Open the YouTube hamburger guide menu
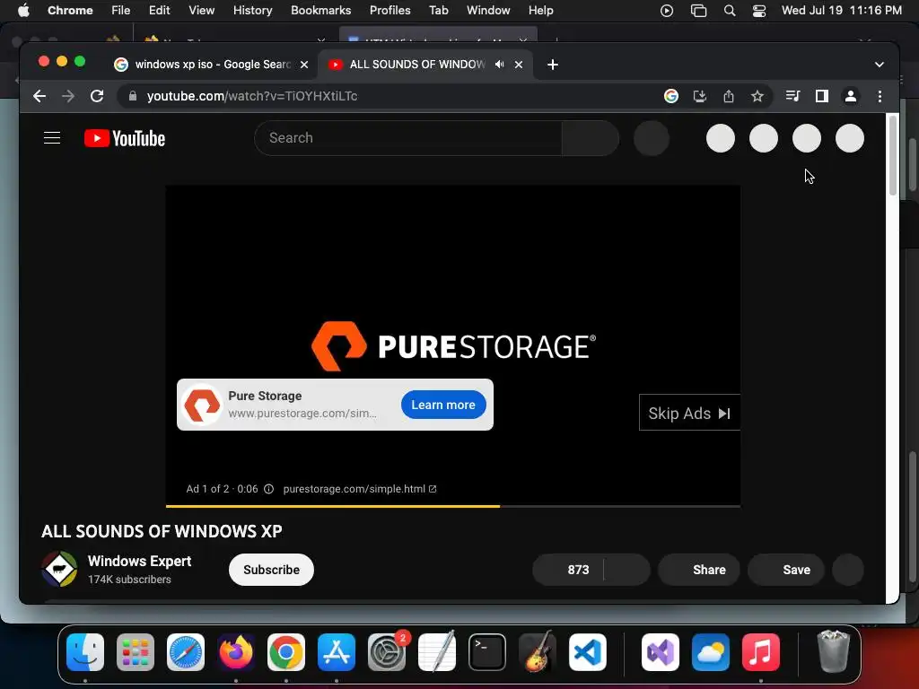This screenshot has width=919, height=689. pyautogui.click(x=52, y=138)
